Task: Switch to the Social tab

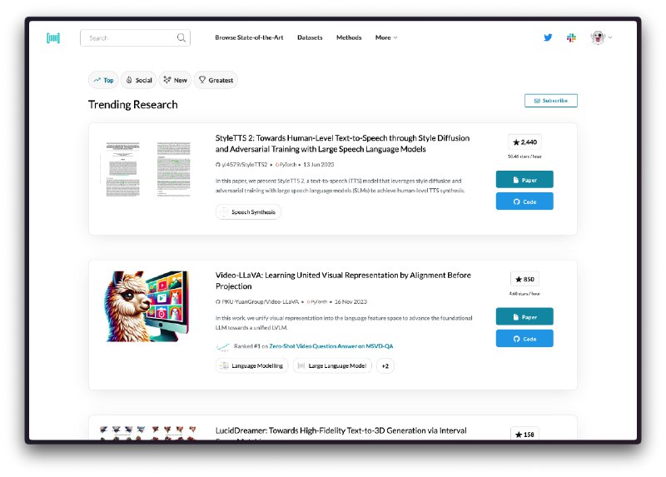Action: (139, 80)
